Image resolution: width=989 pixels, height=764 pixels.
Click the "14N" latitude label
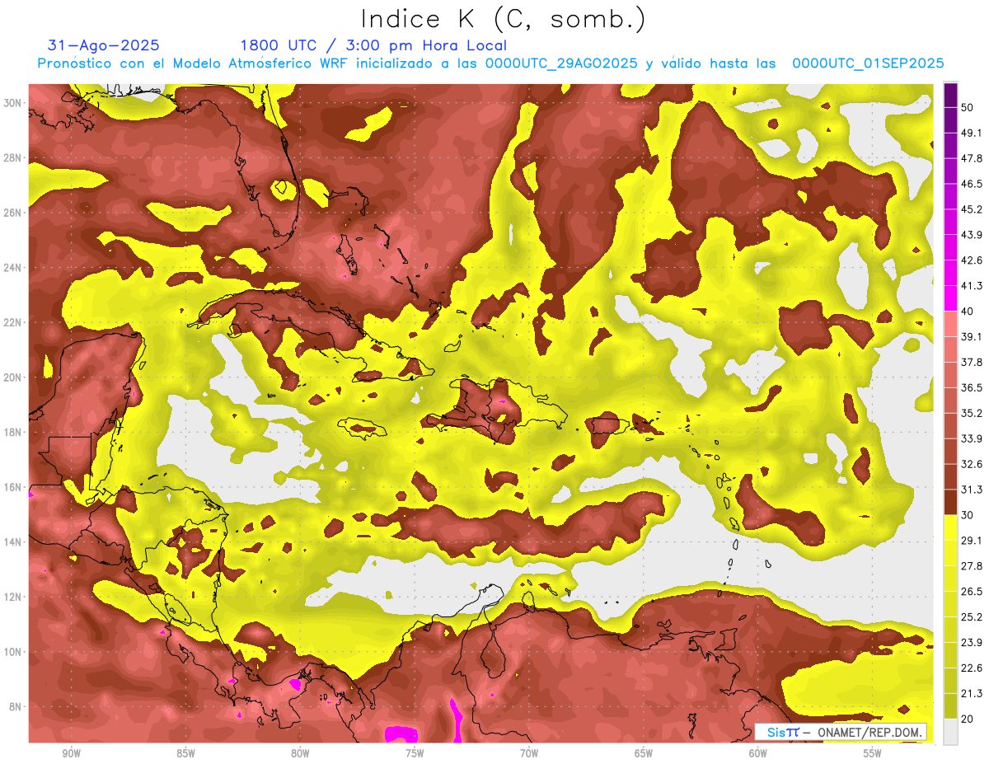pos(12,542)
